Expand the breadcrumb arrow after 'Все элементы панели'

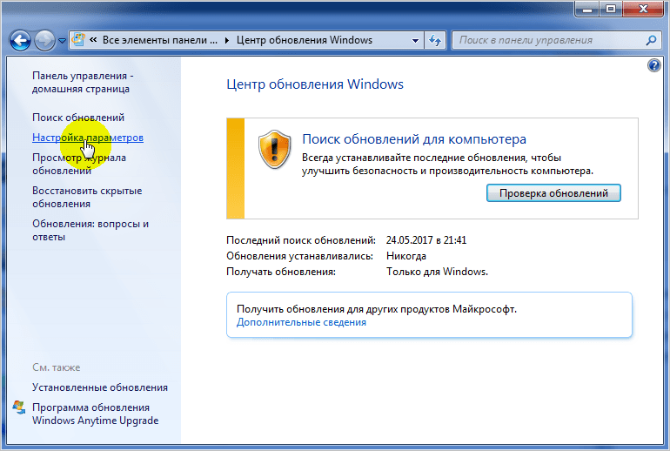click(x=226, y=41)
